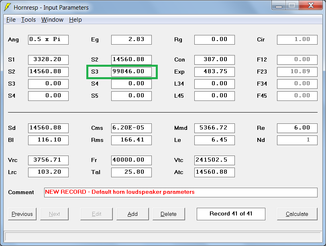The height and width of the screenshot is (246, 326).
Task: Click the Mmd field showing 5366.72
Action: coord(214,128)
